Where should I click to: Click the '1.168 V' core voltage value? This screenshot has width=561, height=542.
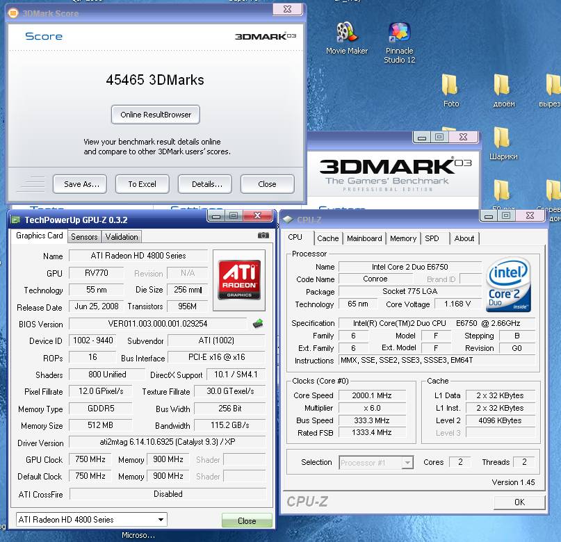(457, 304)
